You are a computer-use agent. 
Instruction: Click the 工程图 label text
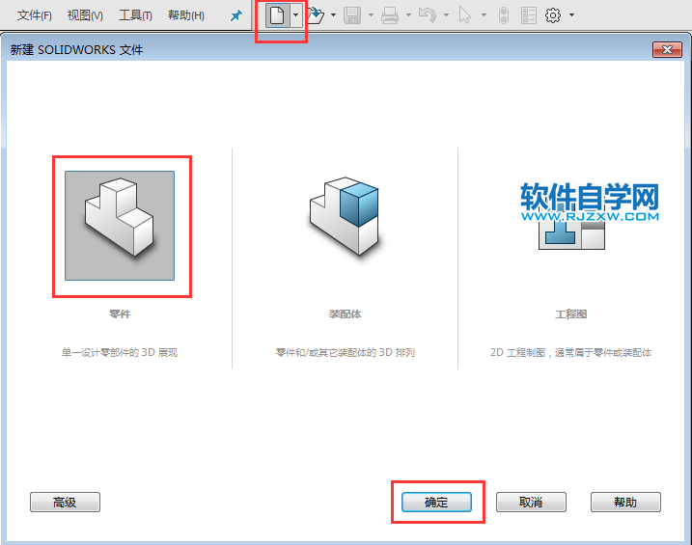pos(571,313)
